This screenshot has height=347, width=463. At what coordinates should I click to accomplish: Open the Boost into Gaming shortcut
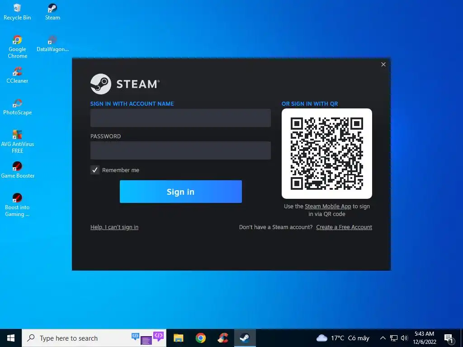click(x=17, y=206)
